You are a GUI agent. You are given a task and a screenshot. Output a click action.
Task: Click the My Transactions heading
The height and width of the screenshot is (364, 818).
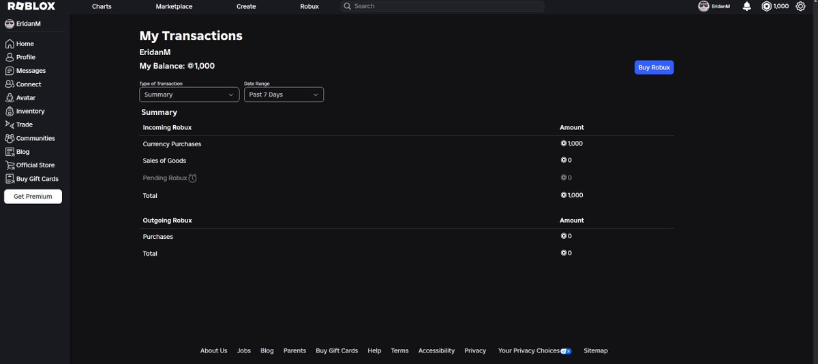click(191, 36)
